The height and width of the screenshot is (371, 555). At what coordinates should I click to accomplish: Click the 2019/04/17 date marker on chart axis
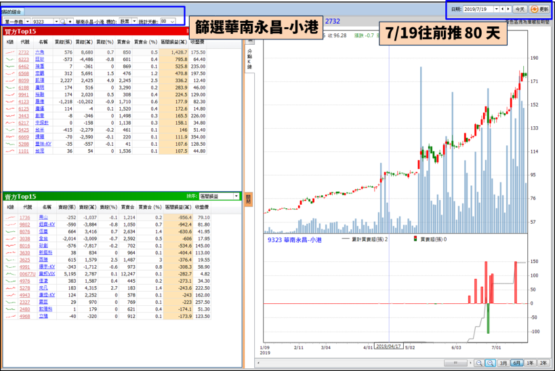click(x=389, y=346)
